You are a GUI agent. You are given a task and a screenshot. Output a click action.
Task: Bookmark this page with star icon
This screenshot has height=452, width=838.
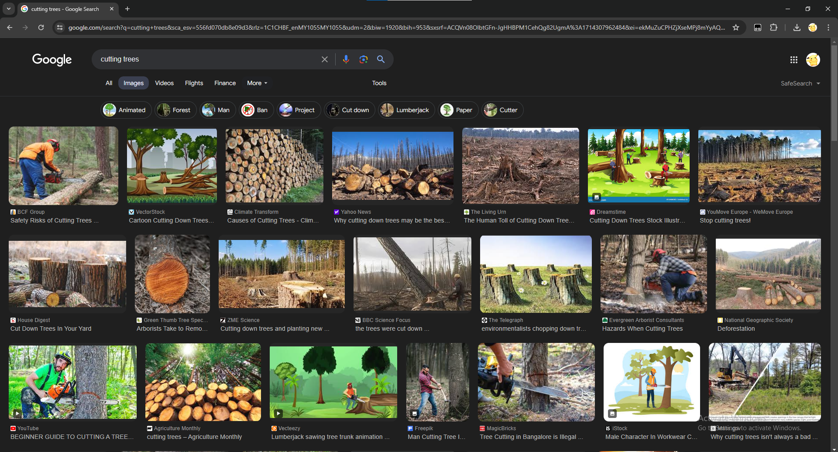[x=736, y=27]
